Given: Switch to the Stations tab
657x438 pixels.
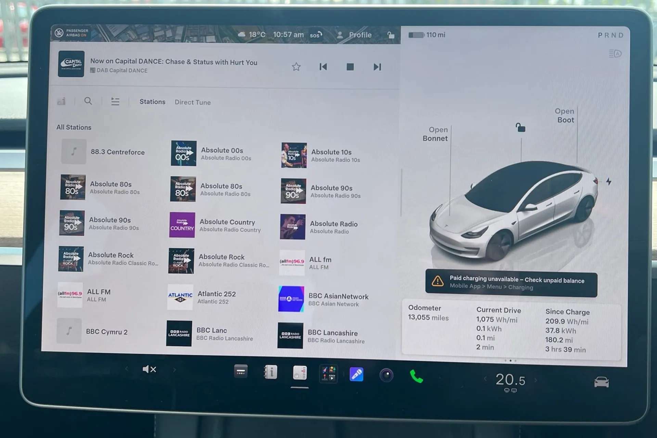Looking at the screenshot, I should click(152, 102).
